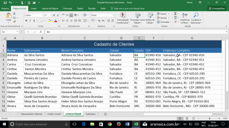Open Microsoft Edge from the taskbar
The height and width of the screenshot is (128, 229).
coord(83,124)
